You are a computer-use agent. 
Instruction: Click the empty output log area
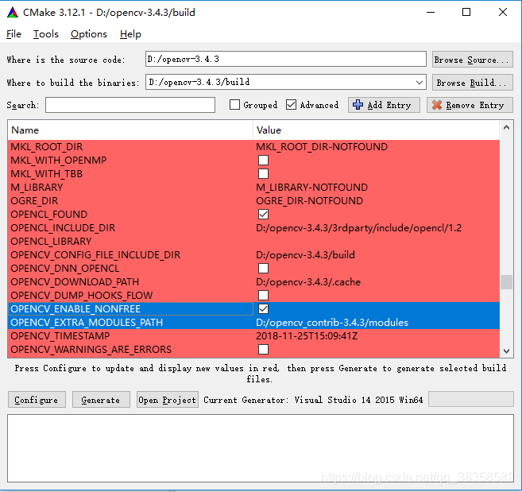pos(261,448)
